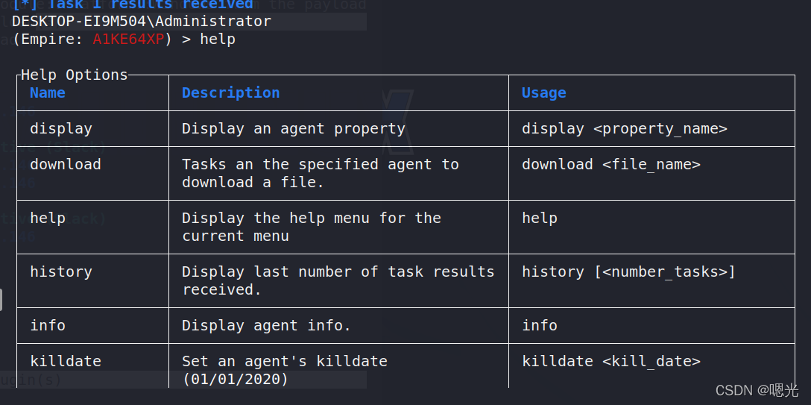The width and height of the screenshot is (811, 405).
Task: Click the Description column header
Action: pos(230,93)
